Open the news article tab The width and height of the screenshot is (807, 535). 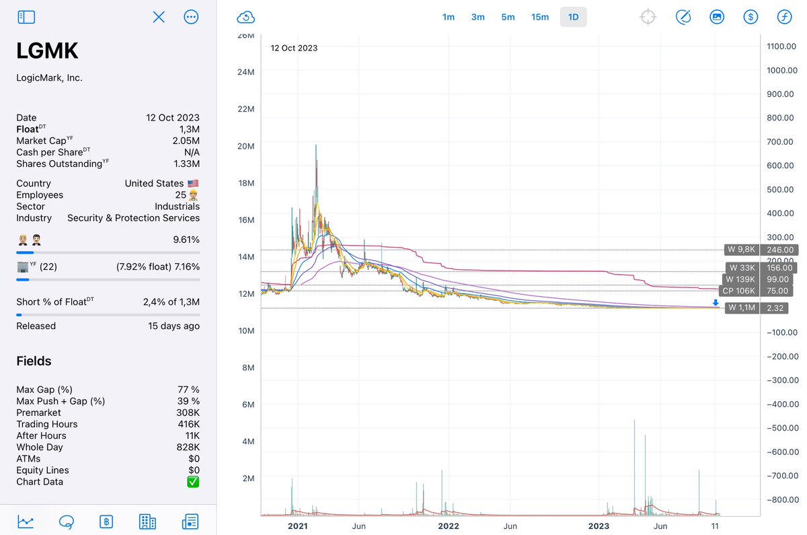pos(190,522)
